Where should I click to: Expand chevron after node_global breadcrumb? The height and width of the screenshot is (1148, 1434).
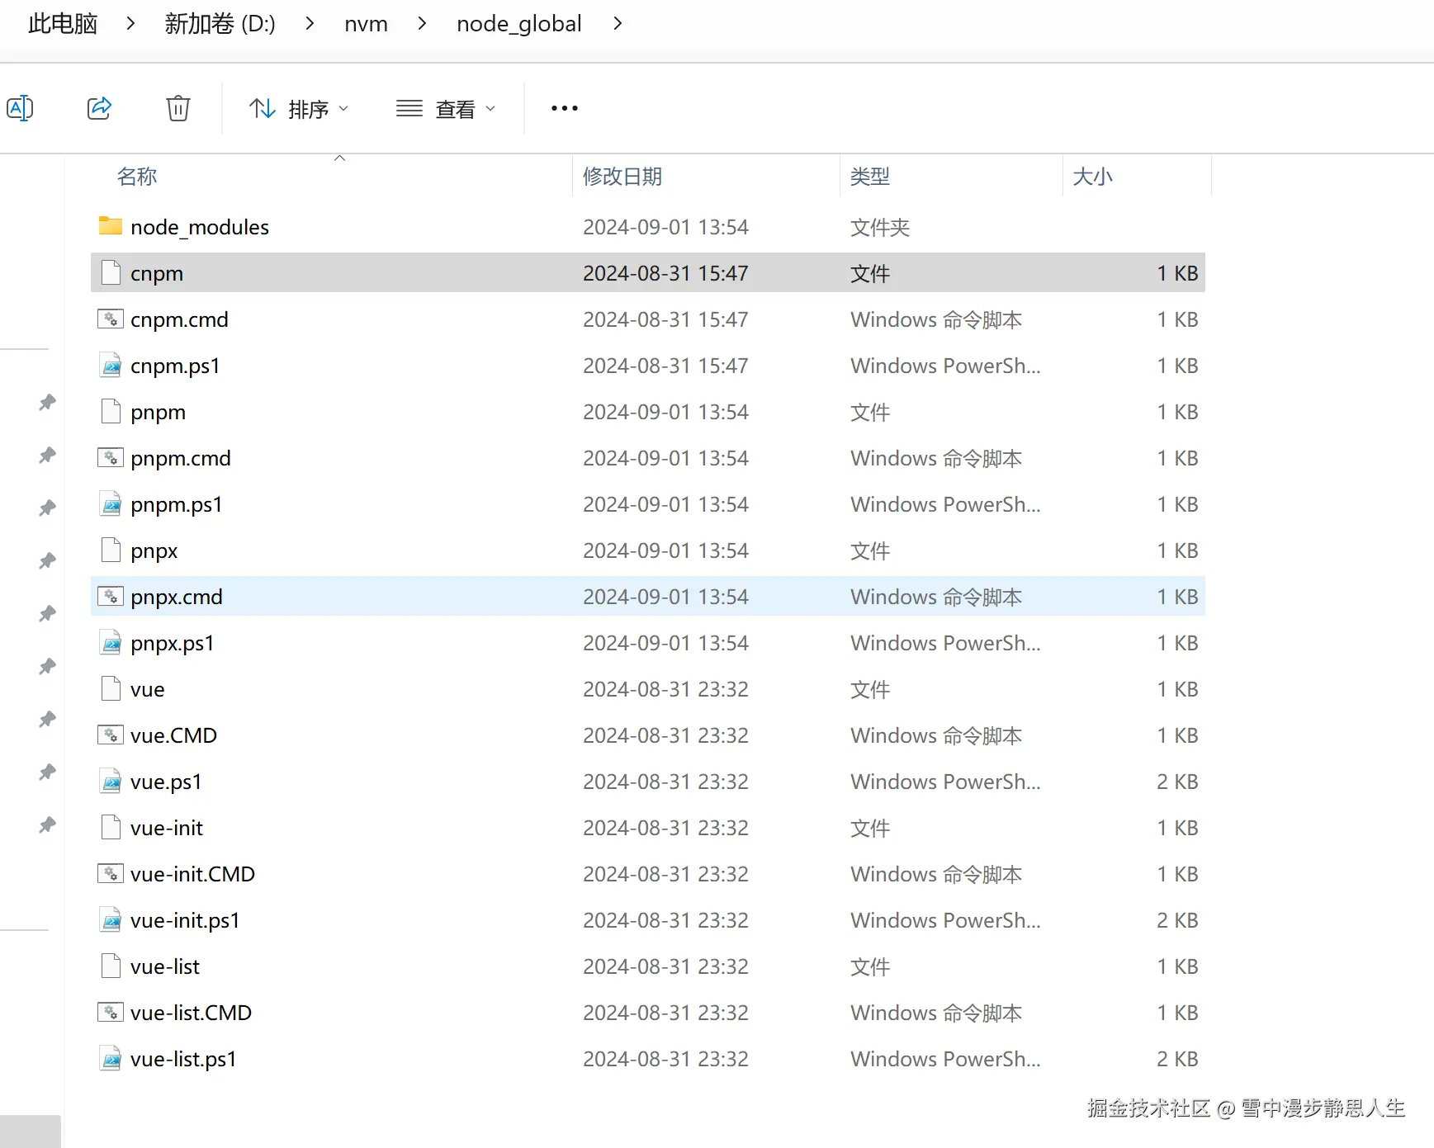click(x=618, y=24)
